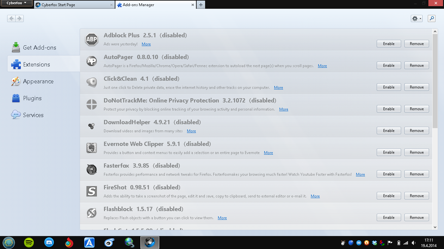Open More link for DownloadHelper

pos(191,131)
